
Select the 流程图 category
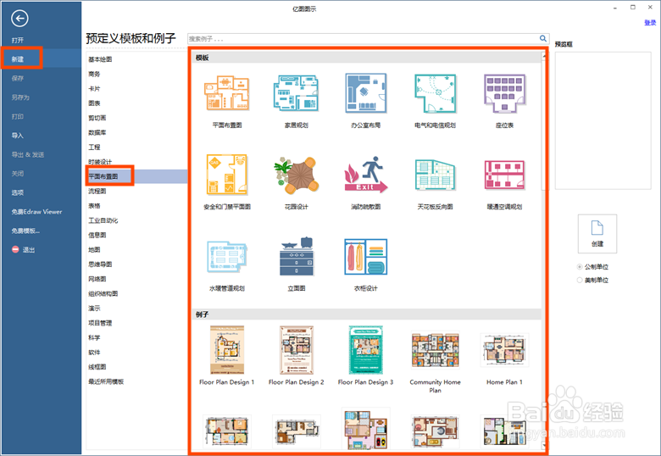coord(97,192)
